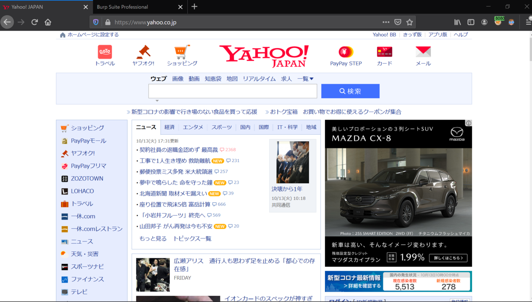
Task: Open ZOZOTOWN in the sidebar
Action: (87, 178)
